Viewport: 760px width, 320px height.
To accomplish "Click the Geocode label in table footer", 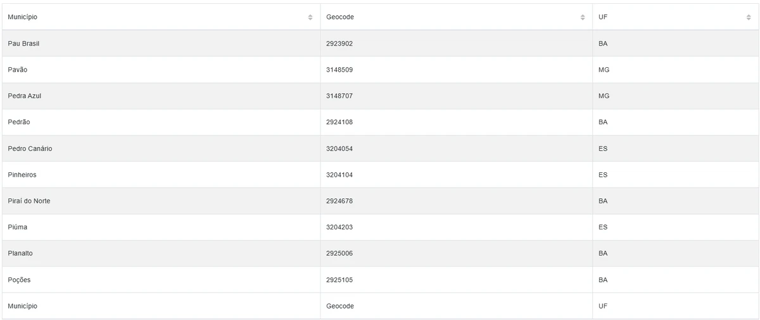I will tap(340, 306).
